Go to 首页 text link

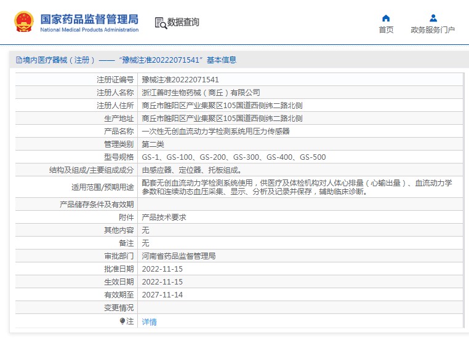[x=386, y=30]
